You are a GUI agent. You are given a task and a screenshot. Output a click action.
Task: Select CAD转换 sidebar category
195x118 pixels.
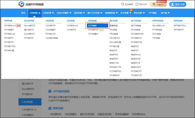30,102
